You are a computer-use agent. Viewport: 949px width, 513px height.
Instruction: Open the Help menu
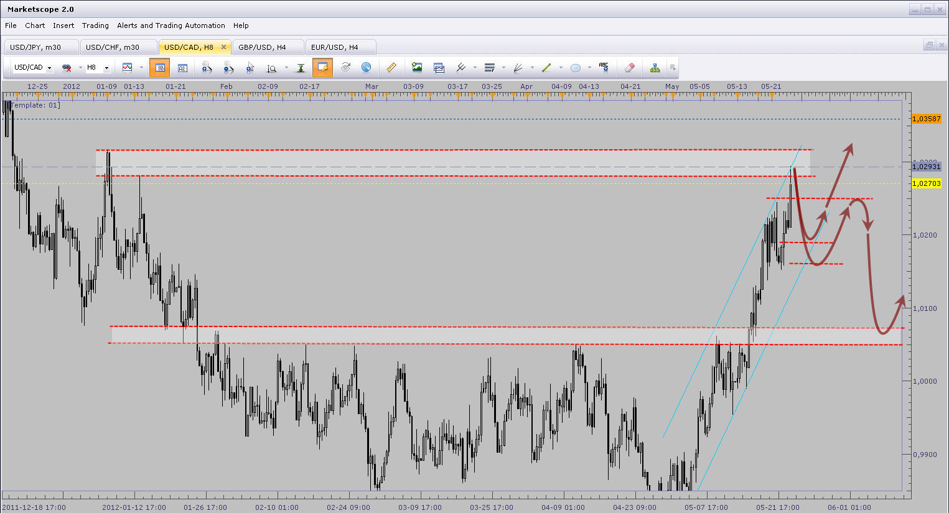point(241,25)
